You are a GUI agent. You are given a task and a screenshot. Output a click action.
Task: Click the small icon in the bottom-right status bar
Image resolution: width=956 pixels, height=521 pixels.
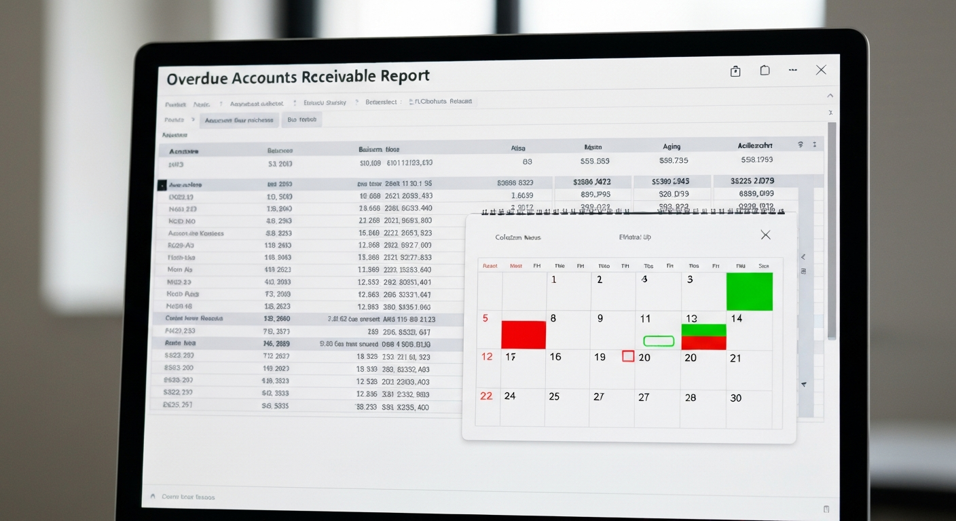pyautogui.click(x=826, y=509)
